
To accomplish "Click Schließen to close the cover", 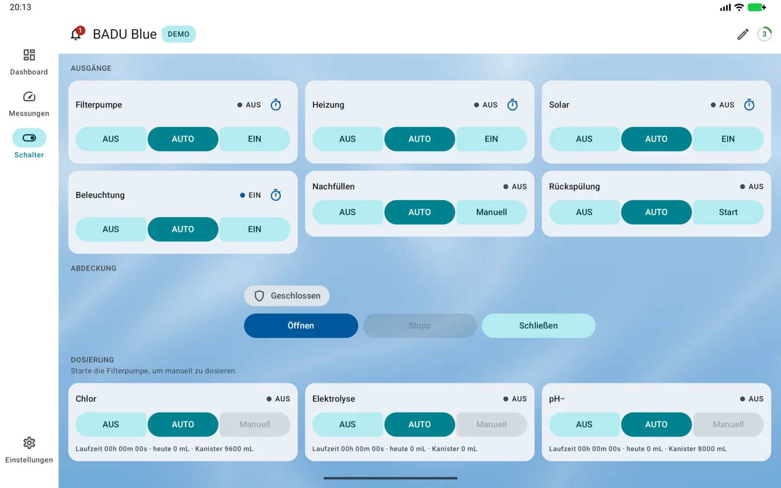I will click(x=539, y=325).
